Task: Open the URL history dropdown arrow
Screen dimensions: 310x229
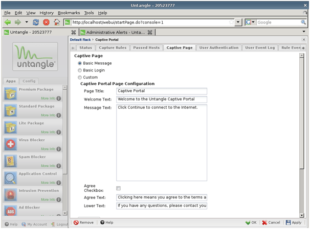Action: (x=238, y=22)
